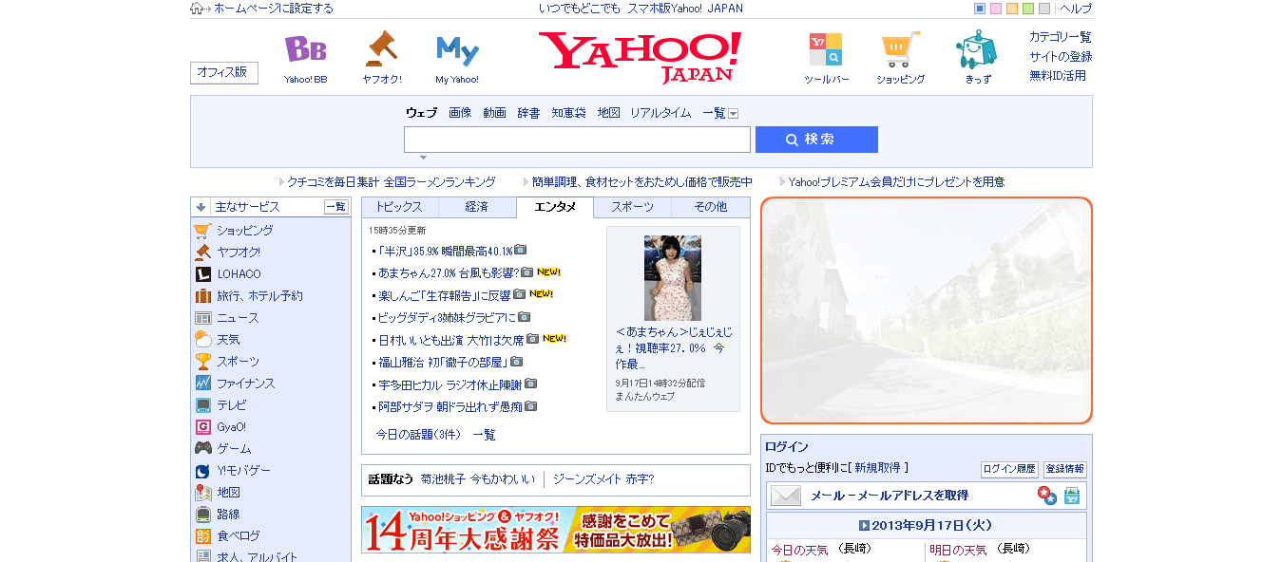
Task: Click the 一覧 button beside 主なサービス
Action: coord(336,207)
